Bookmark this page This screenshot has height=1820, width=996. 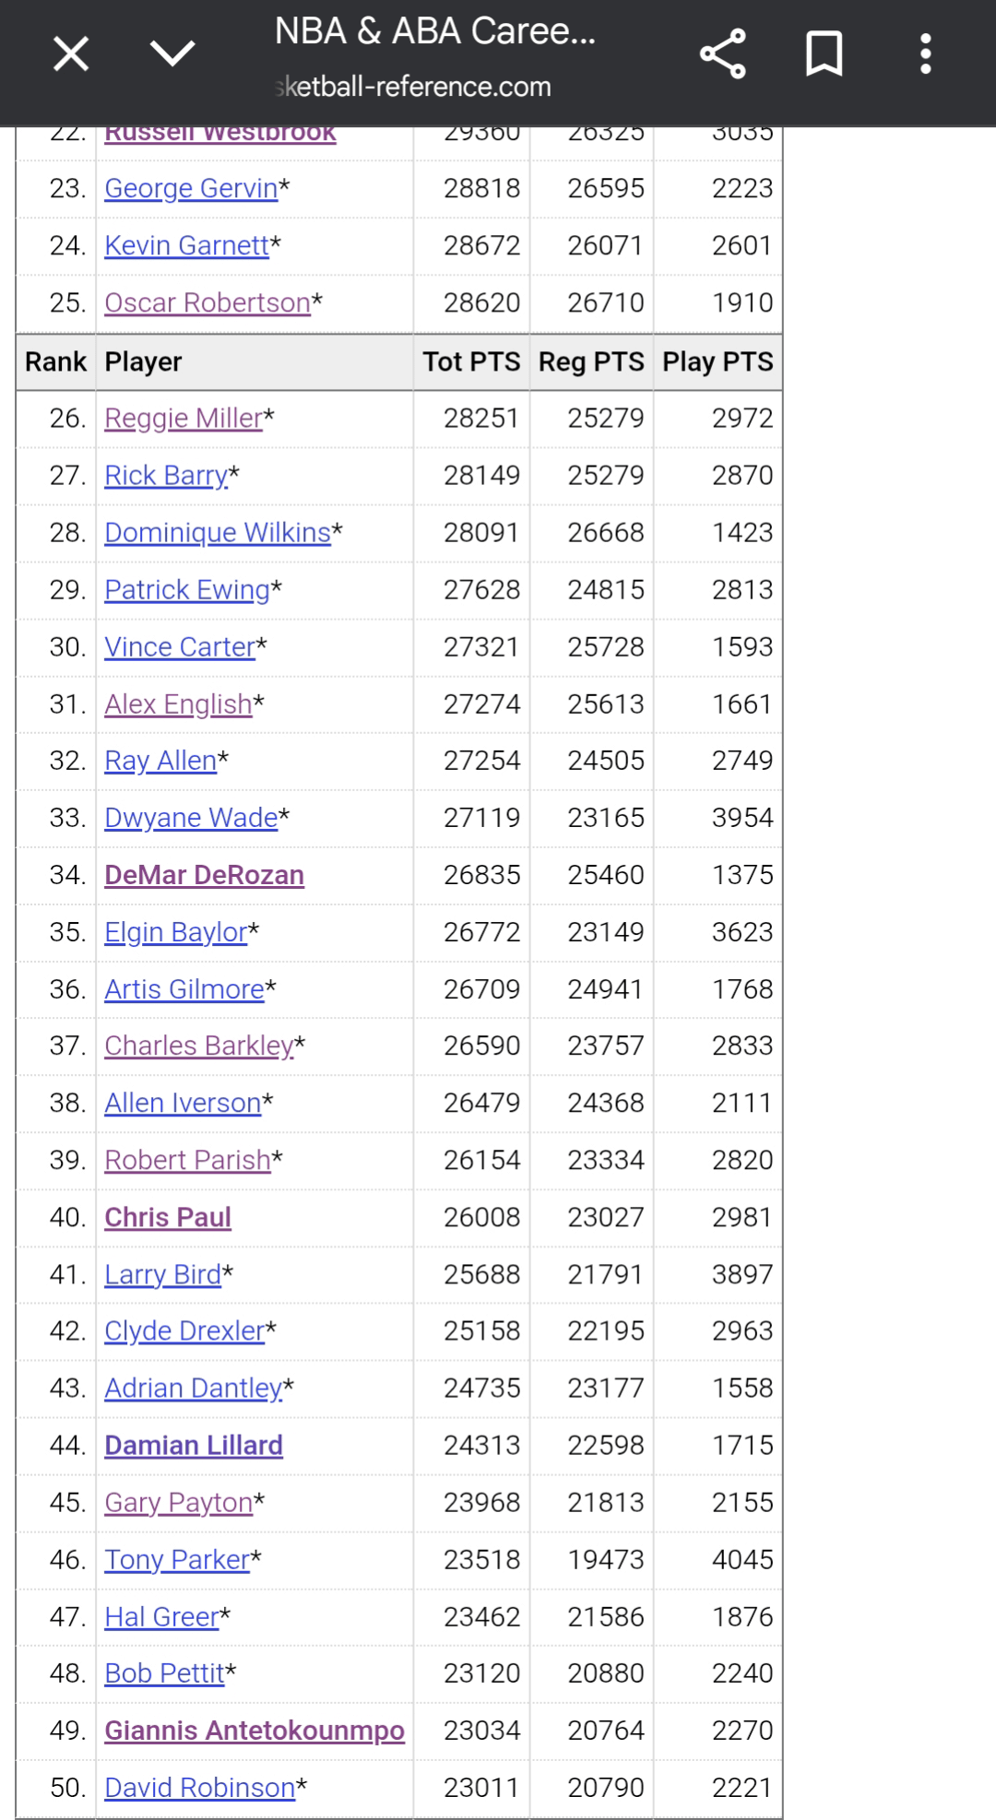(824, 53)
